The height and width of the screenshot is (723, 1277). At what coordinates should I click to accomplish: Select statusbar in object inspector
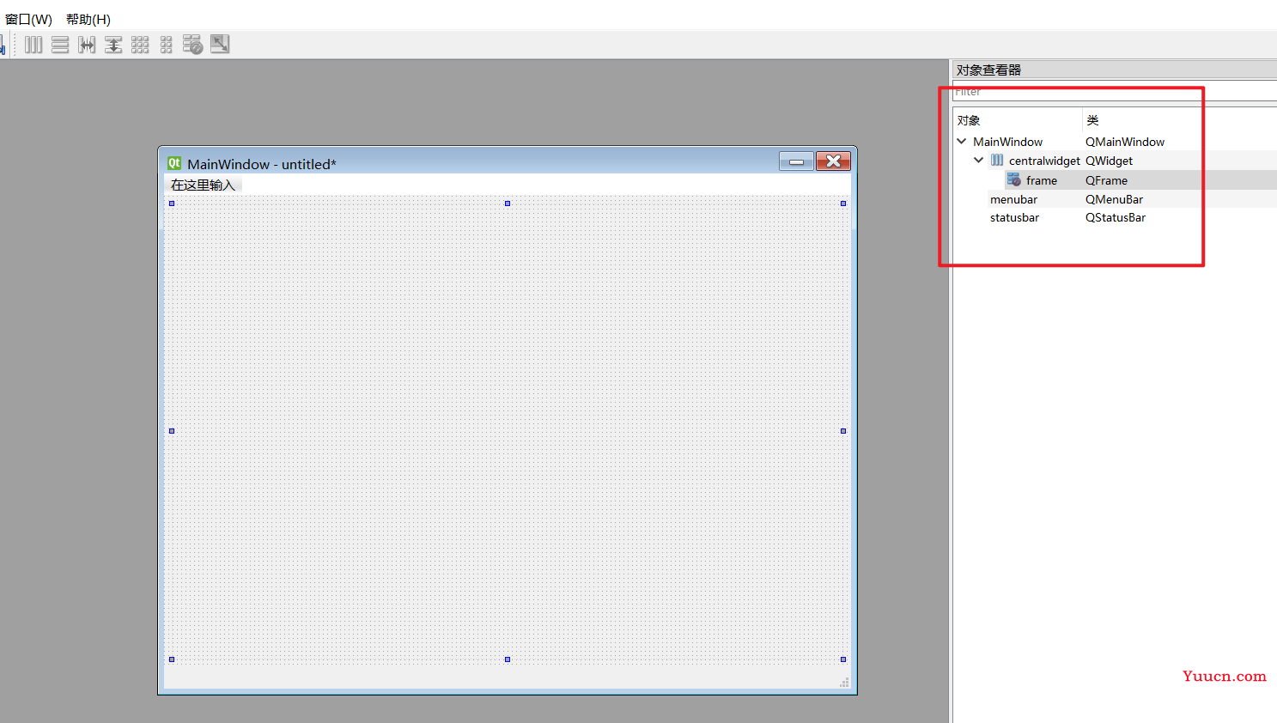pos(1014,218)
